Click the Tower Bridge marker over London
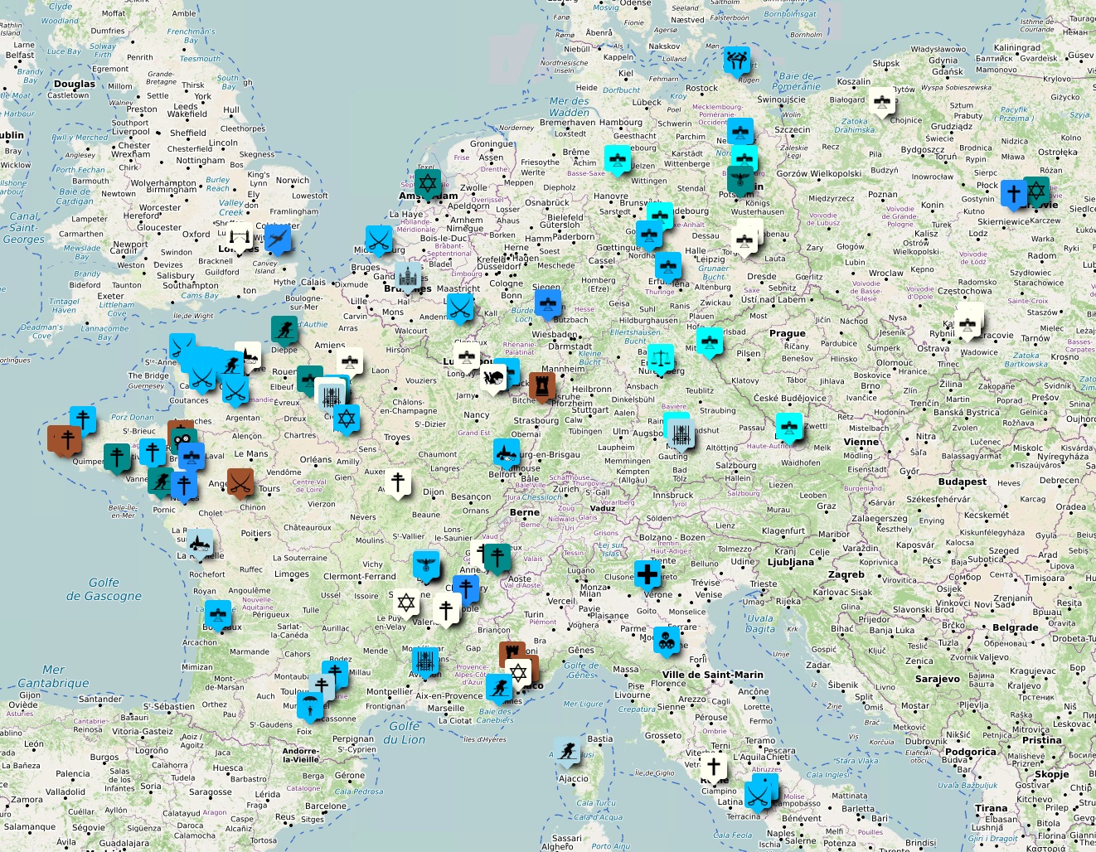The width and height of the screenshot is (1096, 852). pos(240,239)
